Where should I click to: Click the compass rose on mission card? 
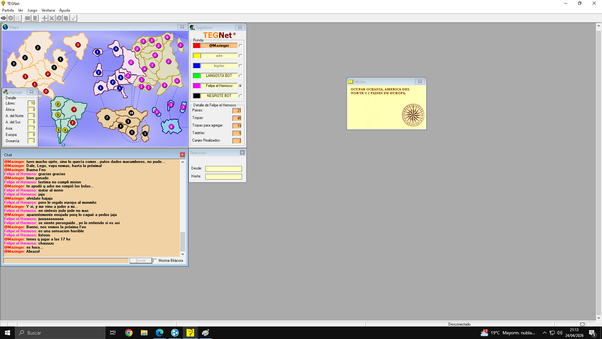(x=413, y=115)
